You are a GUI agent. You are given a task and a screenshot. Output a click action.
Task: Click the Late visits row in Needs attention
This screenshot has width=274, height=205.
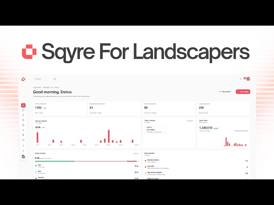(197, 167)
